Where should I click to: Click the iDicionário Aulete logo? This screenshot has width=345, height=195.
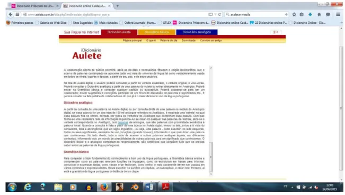(87, 54)
